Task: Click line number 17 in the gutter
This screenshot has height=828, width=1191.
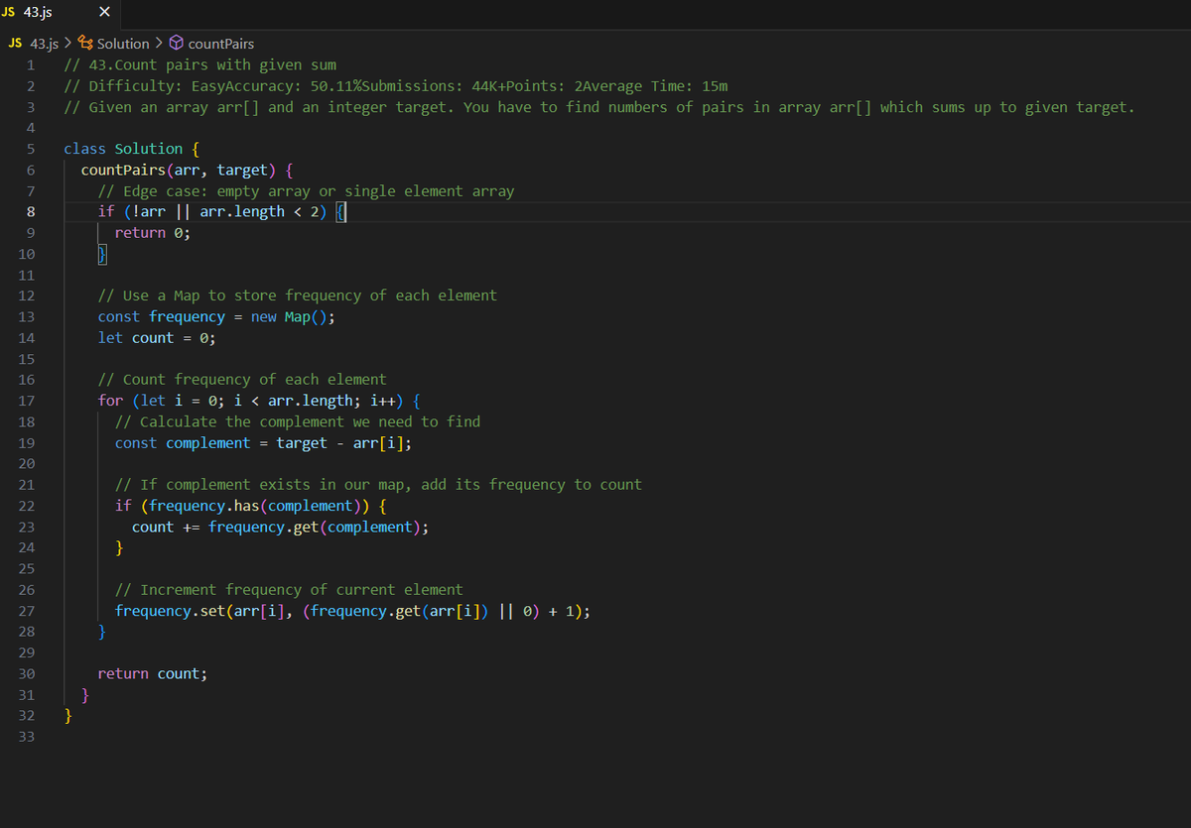Action: coord(27,401)
